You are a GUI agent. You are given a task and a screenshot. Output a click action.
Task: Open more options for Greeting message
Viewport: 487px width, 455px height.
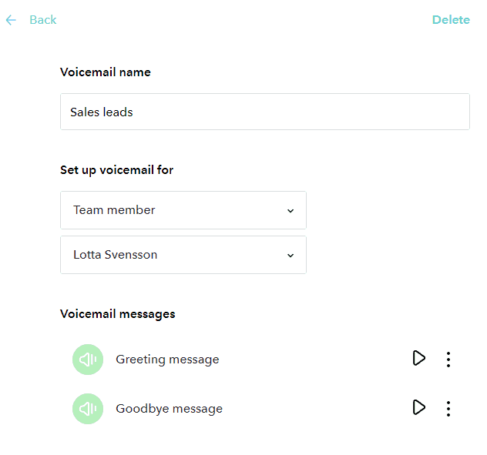448,360
